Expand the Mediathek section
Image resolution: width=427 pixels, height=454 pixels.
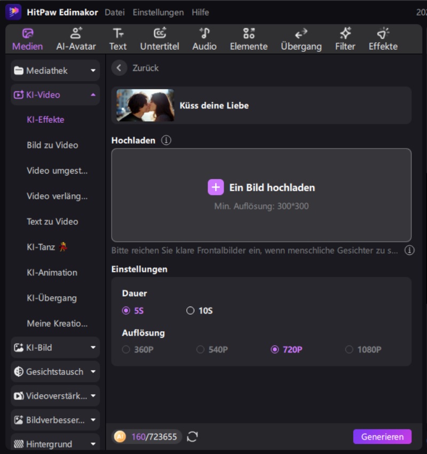[55, 71]
